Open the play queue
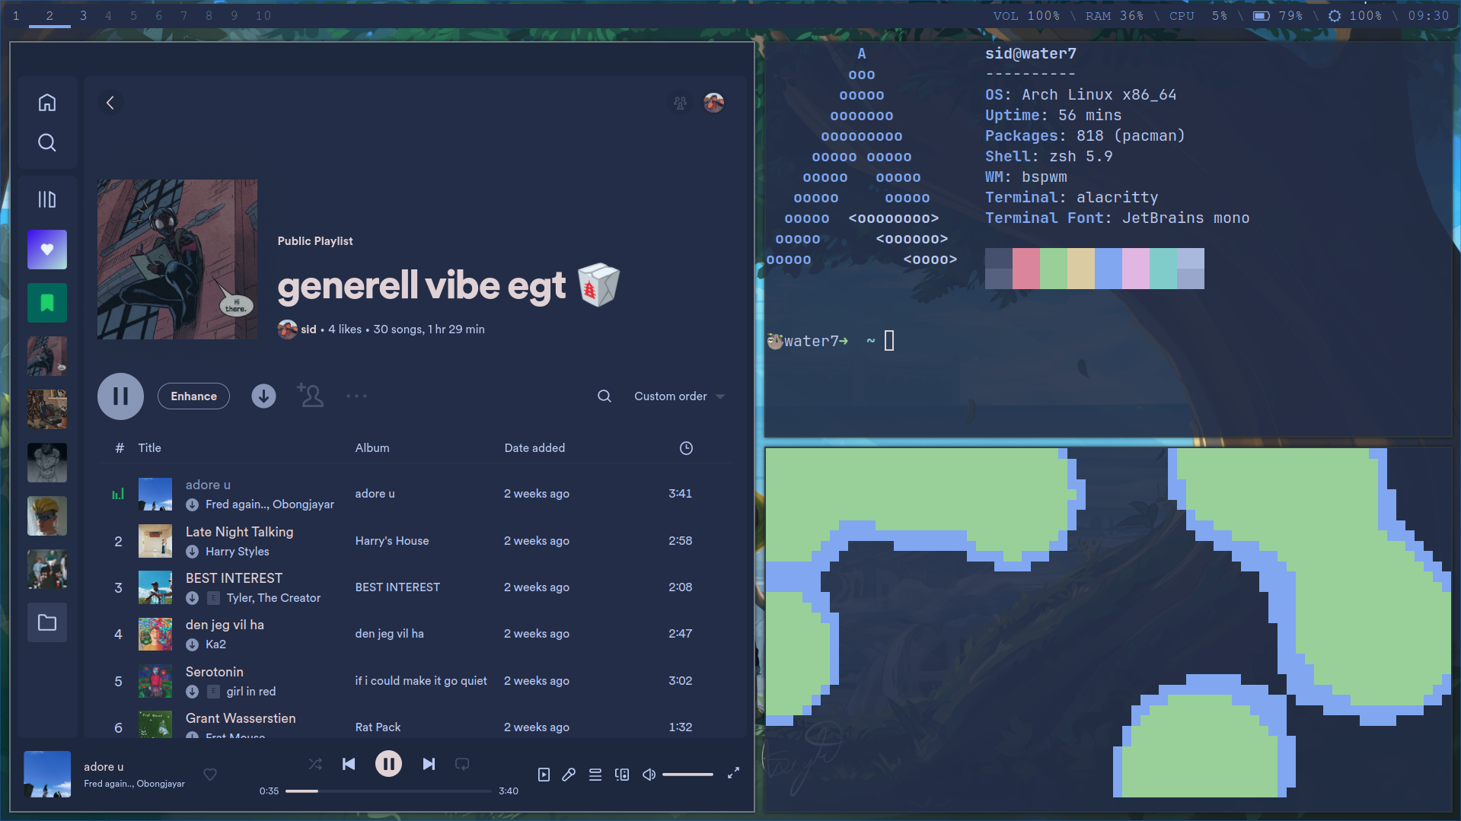Viewport: 1461px width, 821px height. pos(595,775)
